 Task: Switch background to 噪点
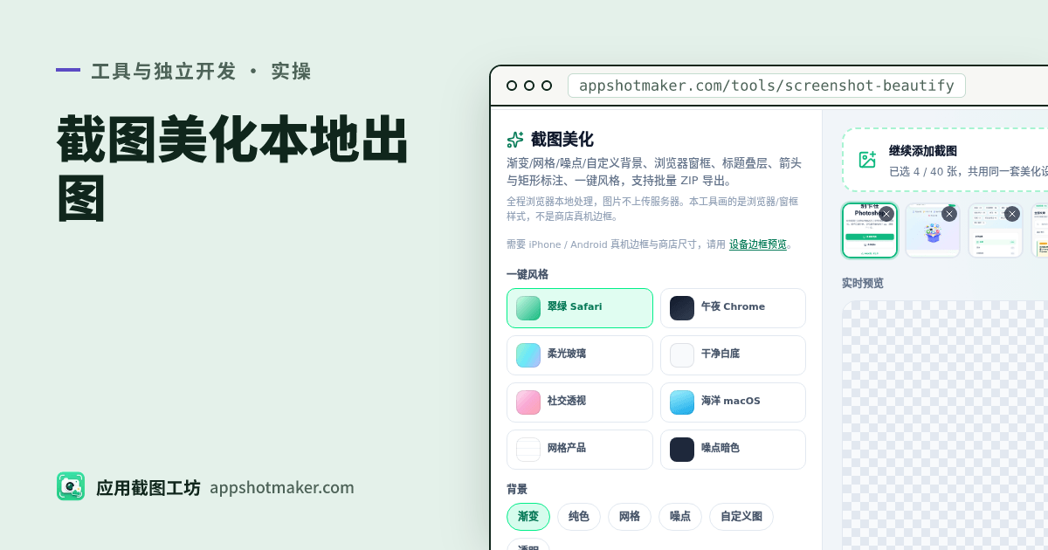click(680, 517)
